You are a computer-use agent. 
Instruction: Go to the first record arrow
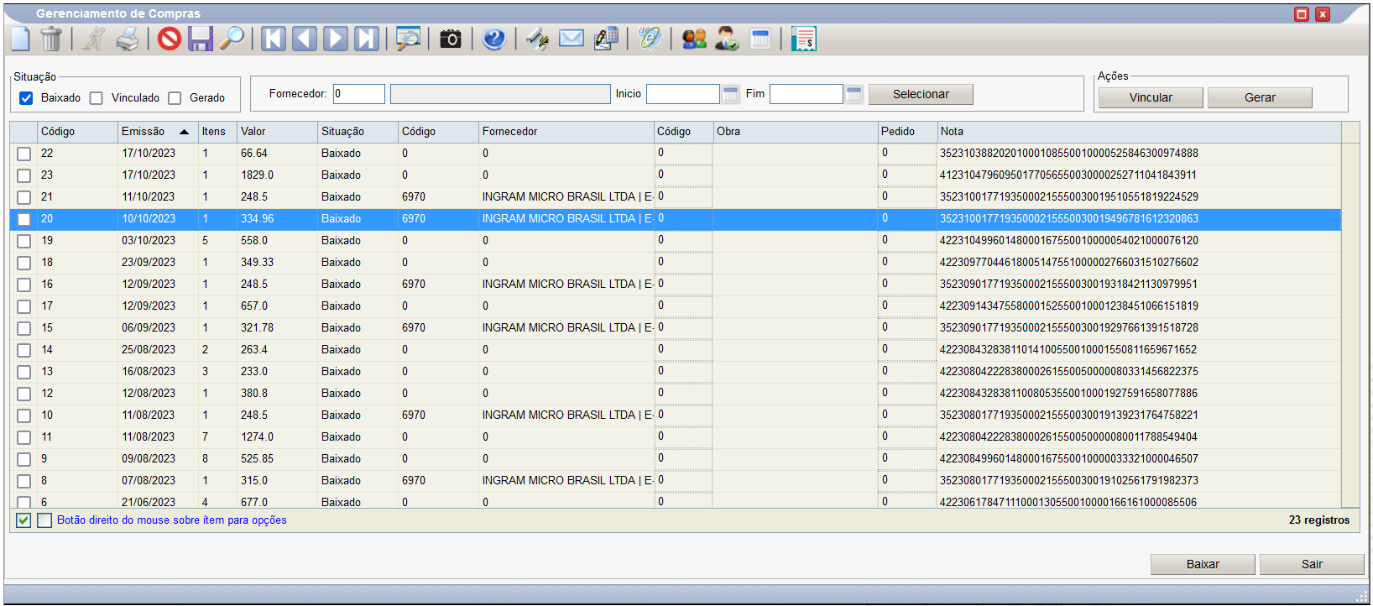(x=274, y=39)
